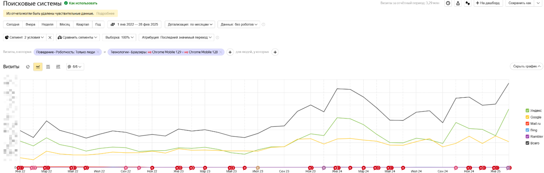Image resolution: width=544 pixels, height=173 pixels.
Task: Select the 'Год' period tab
Action: point(98,24)
